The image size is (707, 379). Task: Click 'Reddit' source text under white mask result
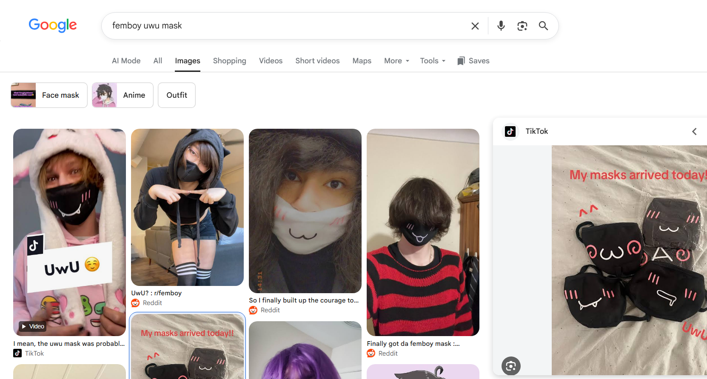(270, 310)
